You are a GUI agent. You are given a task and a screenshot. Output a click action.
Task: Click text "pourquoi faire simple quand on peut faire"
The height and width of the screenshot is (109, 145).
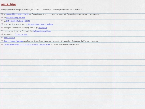click(21, 28)
